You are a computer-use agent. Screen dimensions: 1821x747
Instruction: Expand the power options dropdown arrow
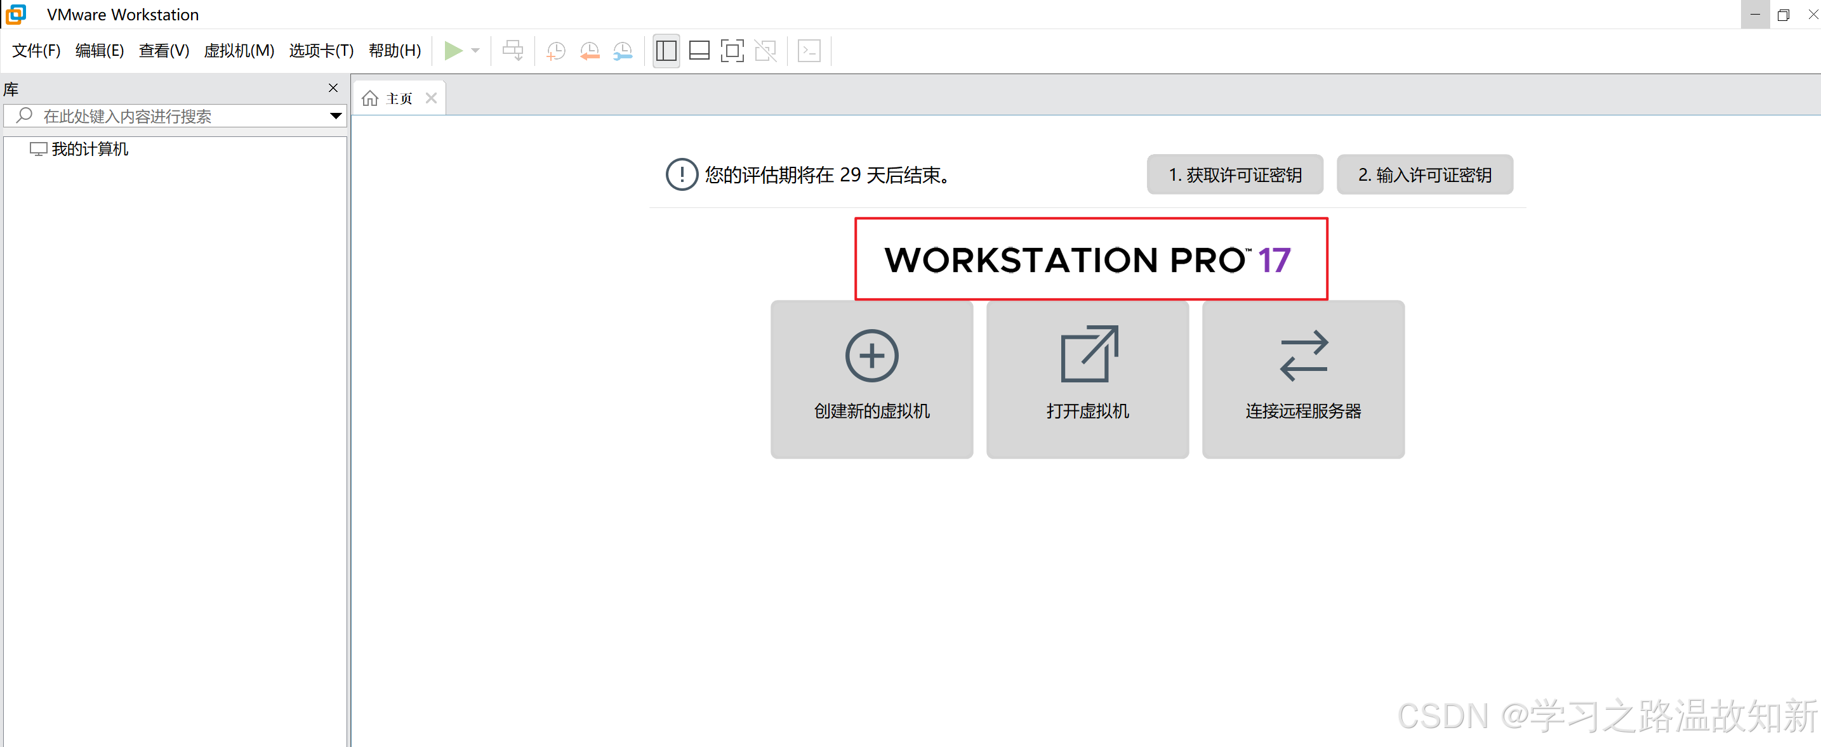[476, 51]
